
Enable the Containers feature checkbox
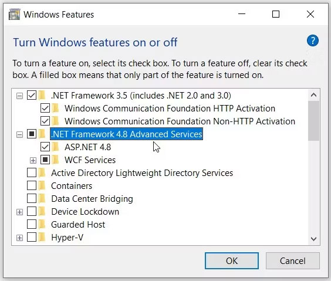point(32,185)
